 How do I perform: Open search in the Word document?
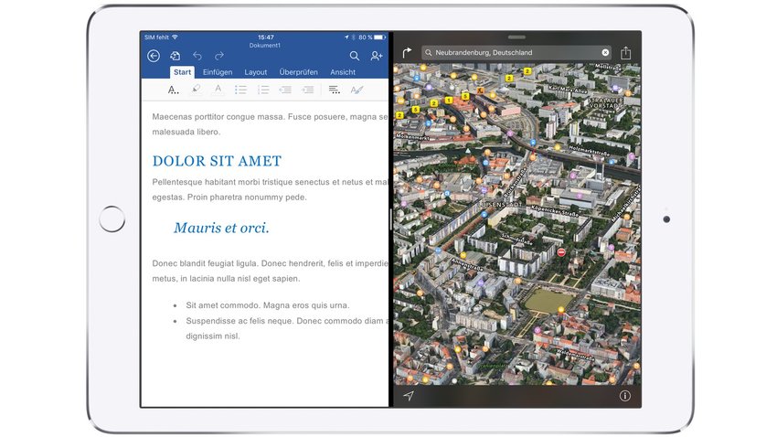[x=355, y=56]
